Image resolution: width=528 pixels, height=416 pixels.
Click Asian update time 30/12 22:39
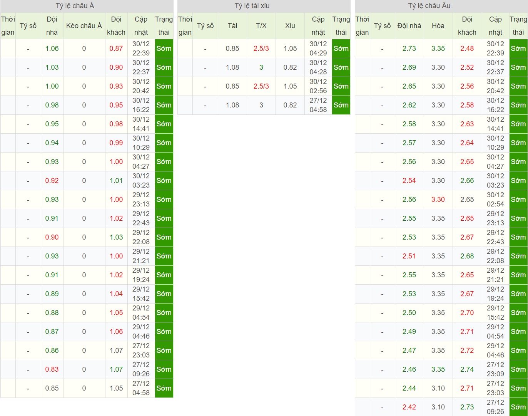pos(141,49)
